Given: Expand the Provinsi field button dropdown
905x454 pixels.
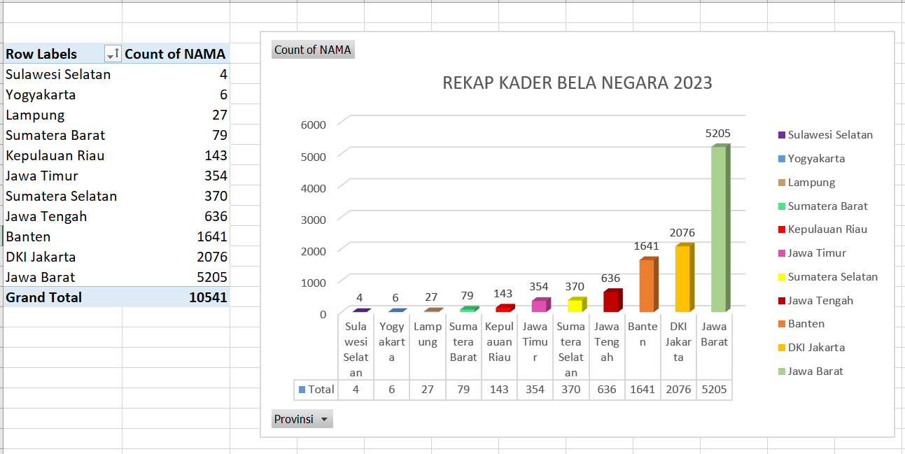Looking at the screenshot, I should click(323, 419).
